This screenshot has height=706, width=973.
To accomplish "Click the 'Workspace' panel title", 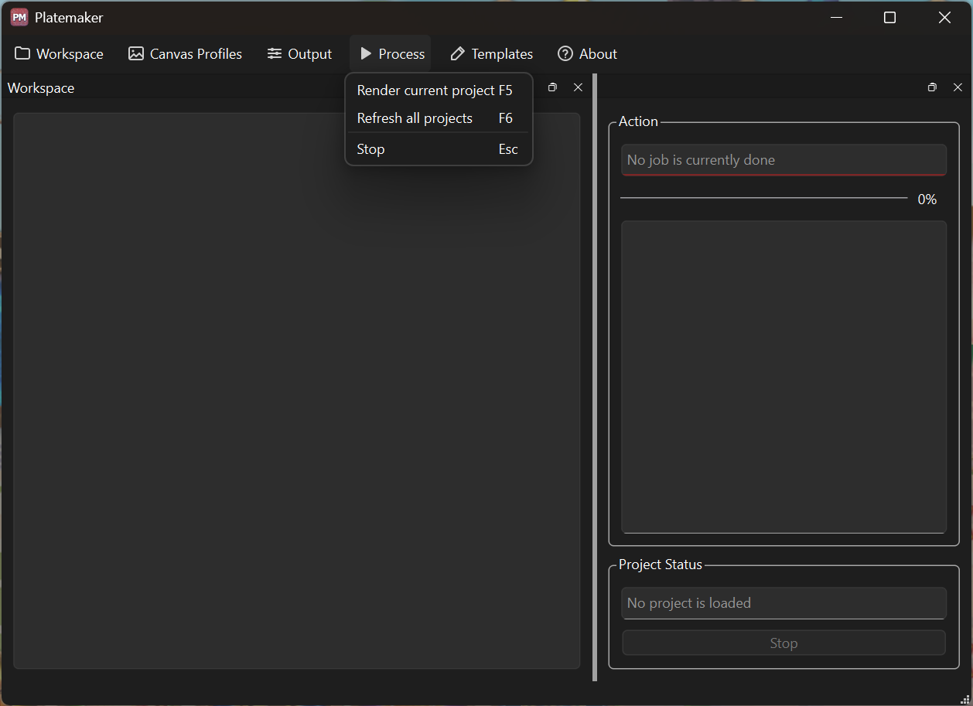I will (x=41, y=88).
